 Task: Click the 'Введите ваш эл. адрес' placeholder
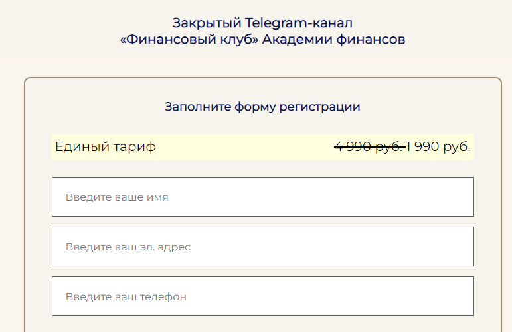128,247
